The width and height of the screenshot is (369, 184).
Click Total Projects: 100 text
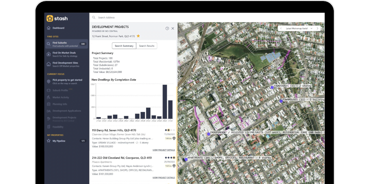click(103, 58)
